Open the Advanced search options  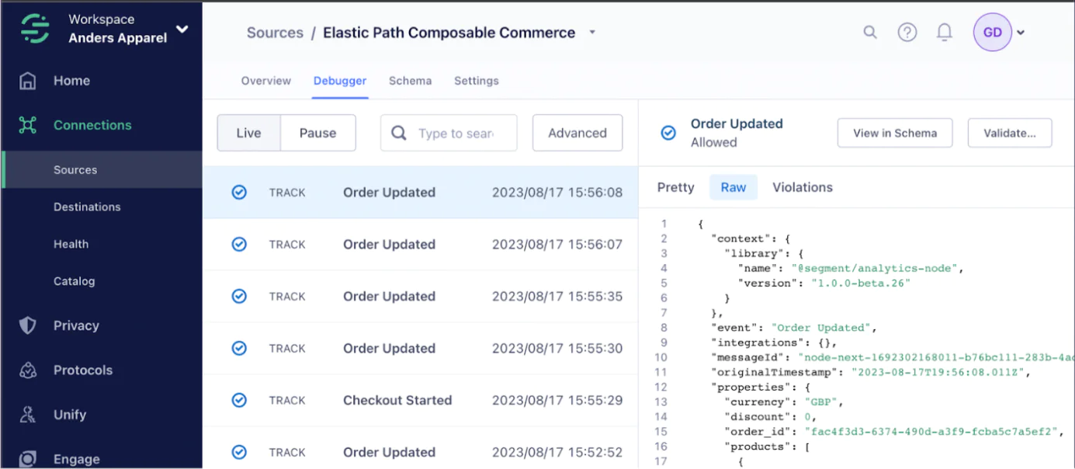click(x=577, y=133)
